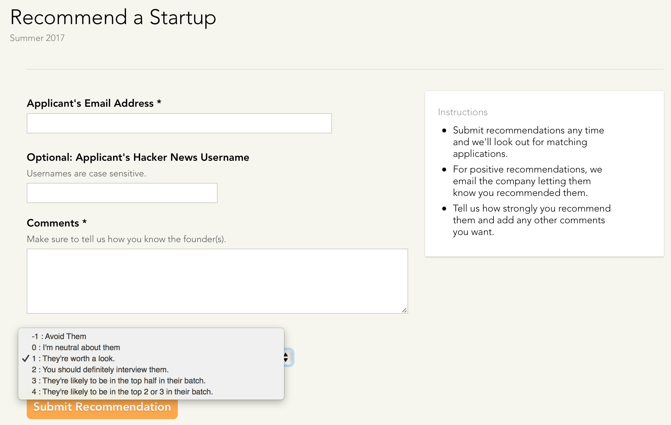Click the "Applicant's Email Address" label
Screen dimensions: 671x425
(x=90, y=103)
